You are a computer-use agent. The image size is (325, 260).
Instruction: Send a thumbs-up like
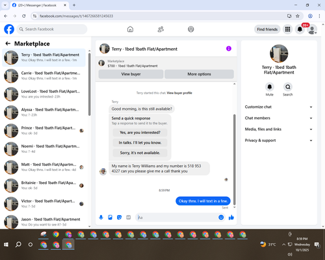[231, 217]
